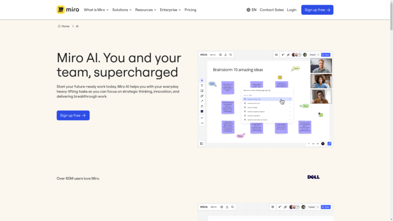Click the Redo arrow in hero board toolbar

202,123
